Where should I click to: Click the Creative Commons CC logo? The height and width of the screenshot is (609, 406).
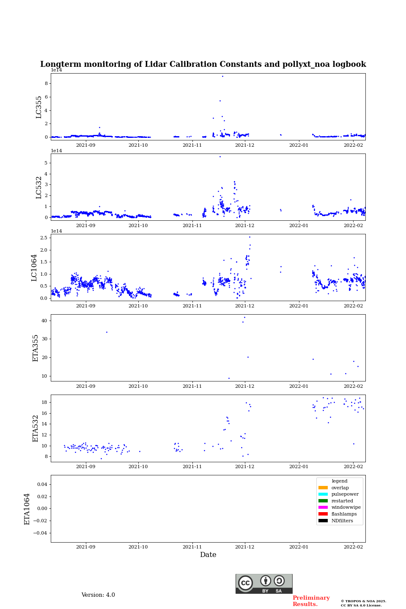click(x=245, y=583)
